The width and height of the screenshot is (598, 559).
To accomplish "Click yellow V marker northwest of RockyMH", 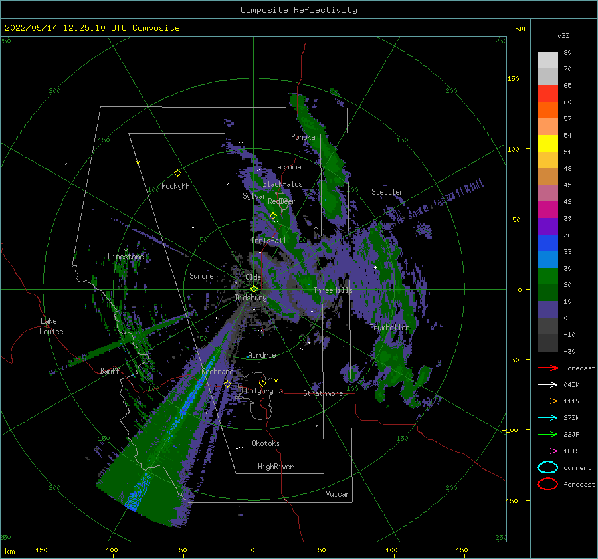I will [x=138, y=162].
